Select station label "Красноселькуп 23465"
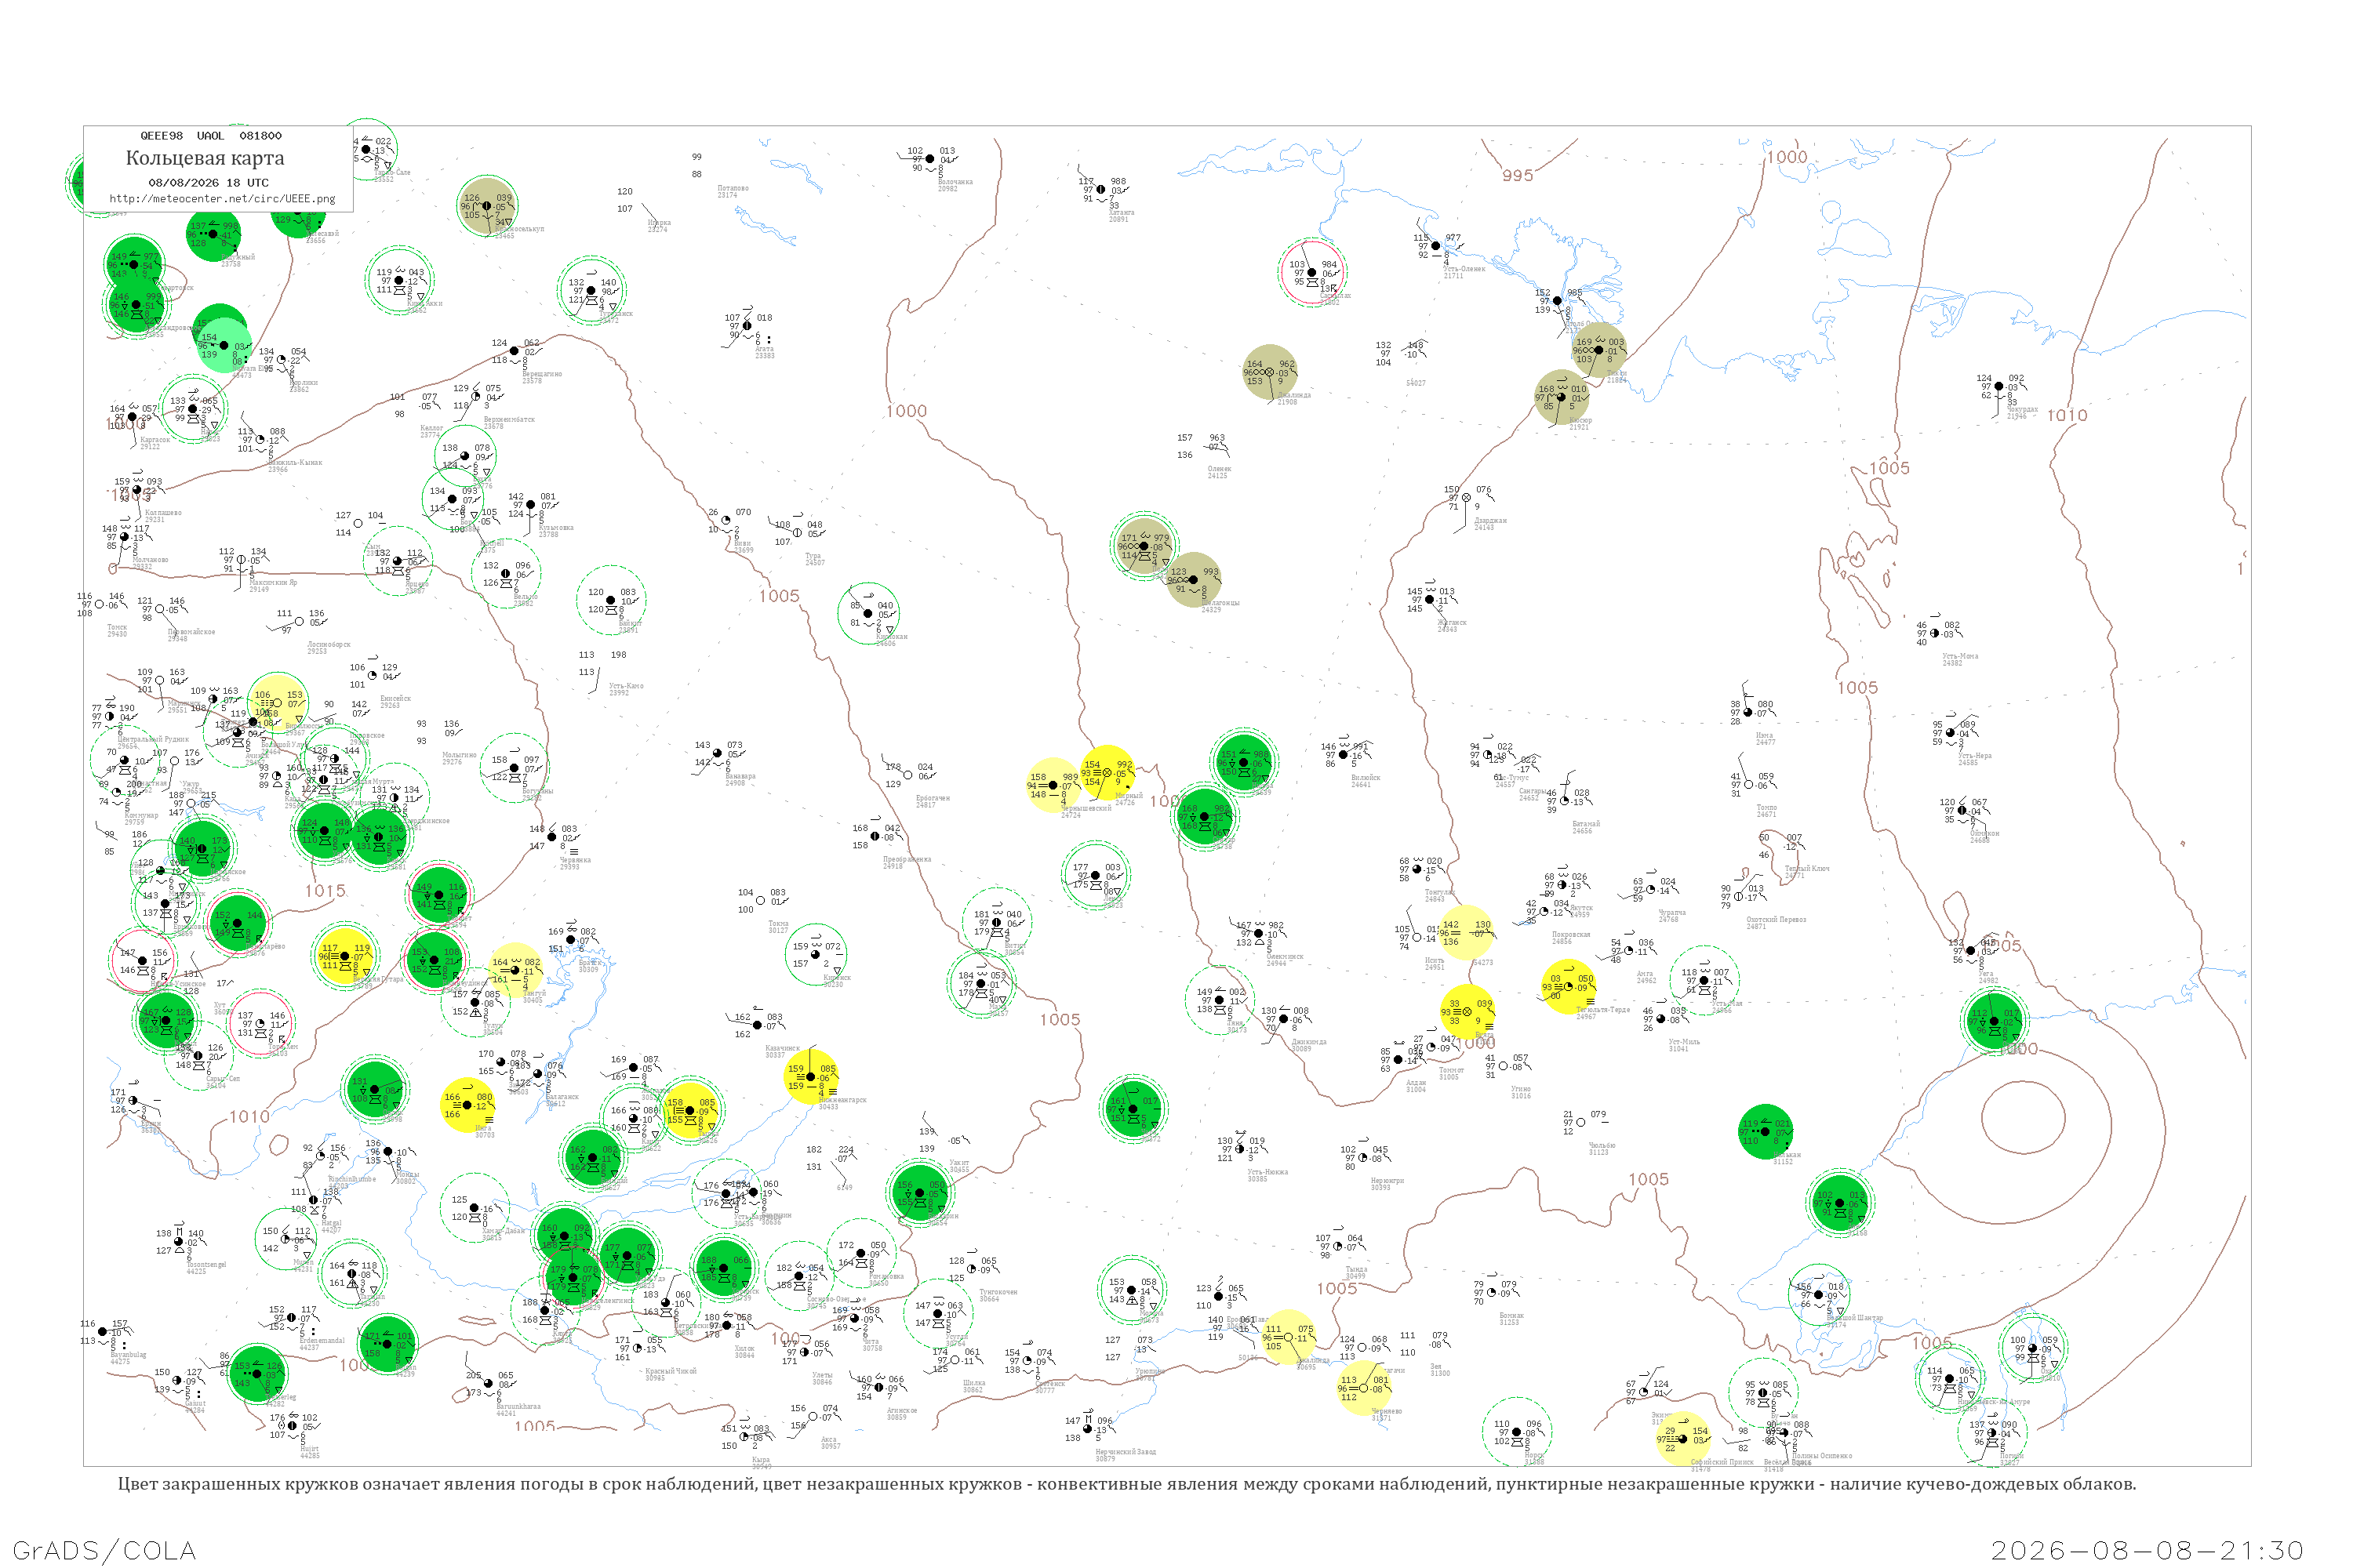The width and height of the screenshot is (2353, 1568). 519,232
